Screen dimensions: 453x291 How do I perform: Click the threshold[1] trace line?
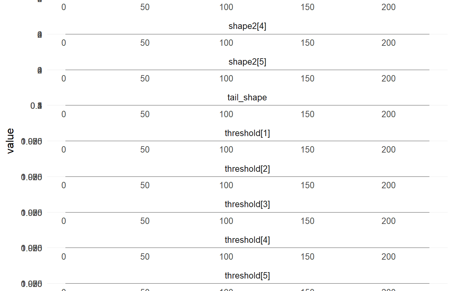pyautogui.click(x=247, y=141)
